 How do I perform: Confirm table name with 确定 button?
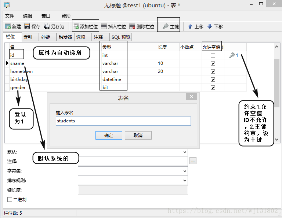point(109,135)
